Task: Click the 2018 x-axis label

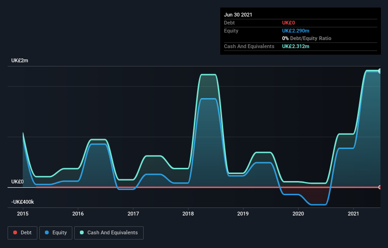Action: (188, 214)
